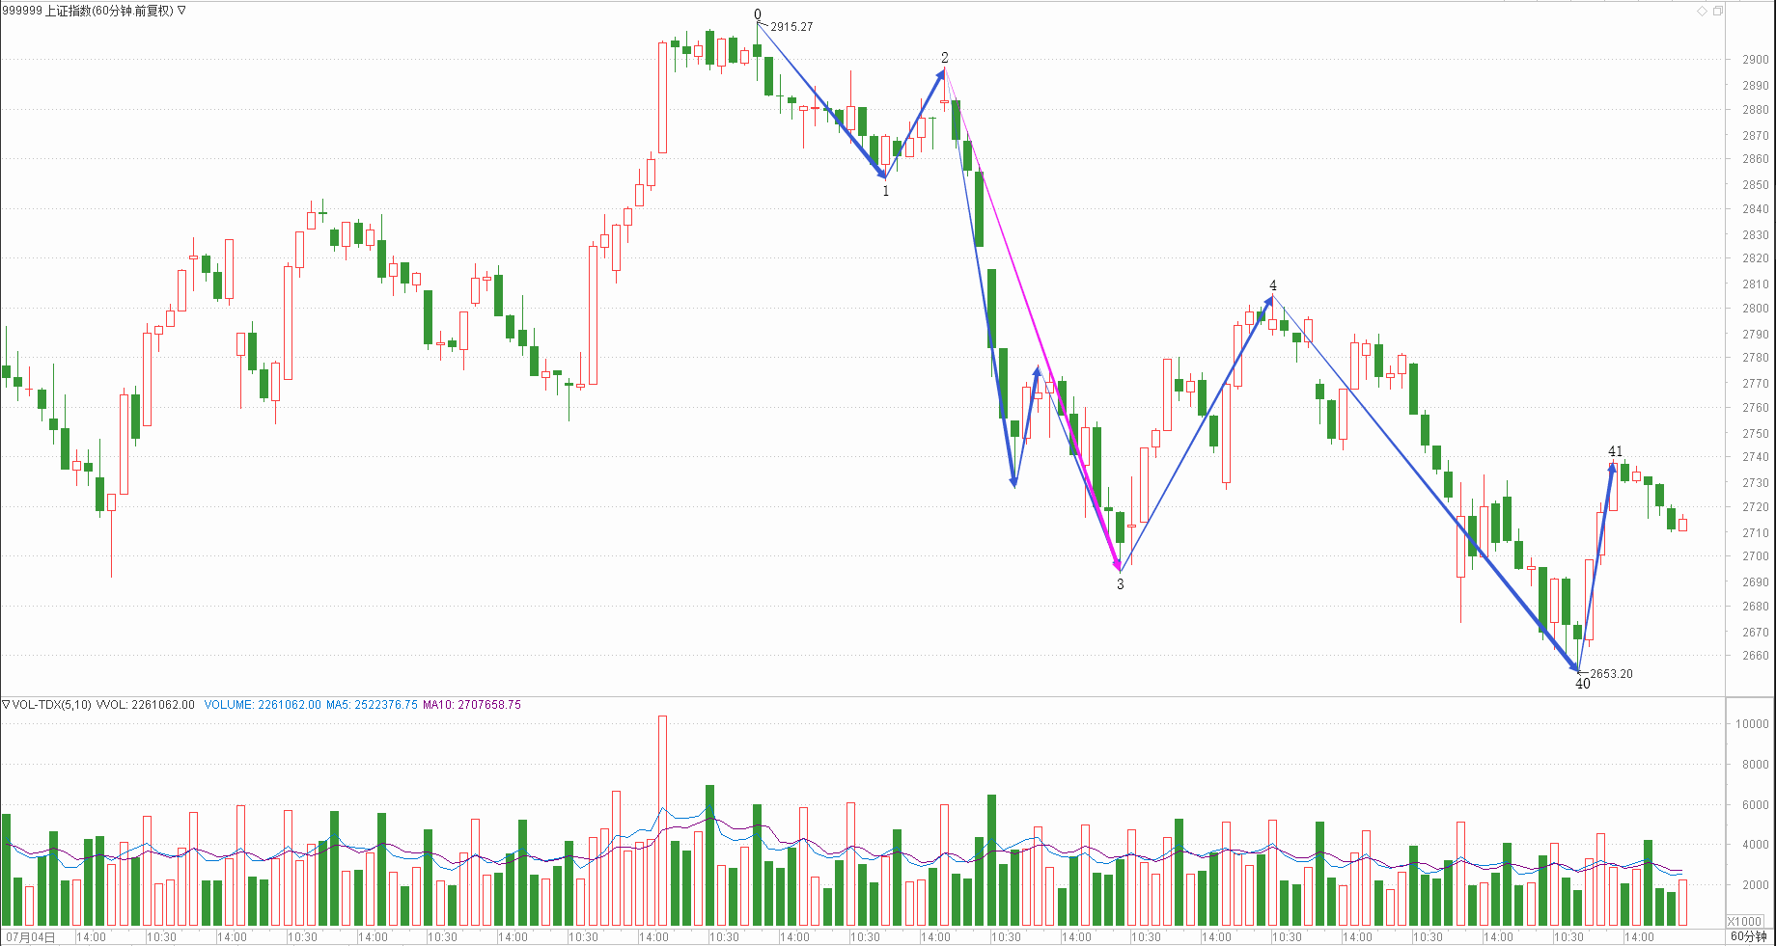The height and width of the screenshot is (946, 1776).
Task: Select the wave low marker labeled 1
Action: pos(886,191)
